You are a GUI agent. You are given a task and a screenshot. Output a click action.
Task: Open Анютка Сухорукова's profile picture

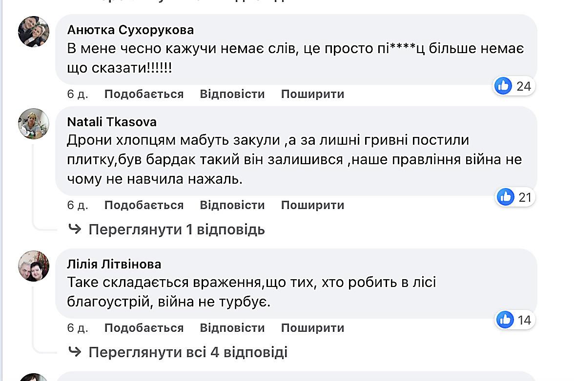pyautogui.click(x=34, y=31)
